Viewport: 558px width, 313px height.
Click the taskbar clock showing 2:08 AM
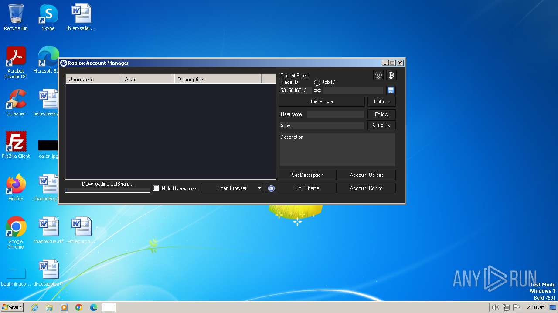tap(536, 307)
